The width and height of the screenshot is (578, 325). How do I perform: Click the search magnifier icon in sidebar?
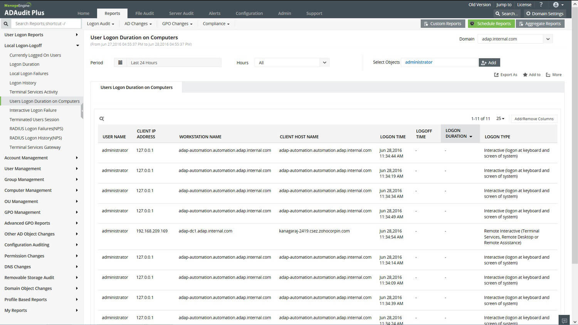click(6, 24)
